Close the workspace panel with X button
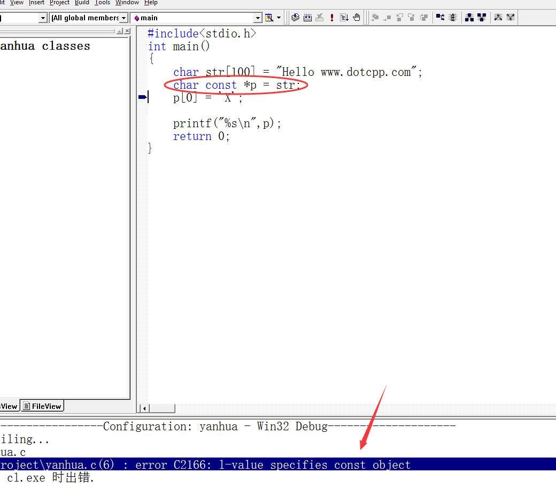The image size is (556, 488). pyautogui.click(x=127, y=32)
